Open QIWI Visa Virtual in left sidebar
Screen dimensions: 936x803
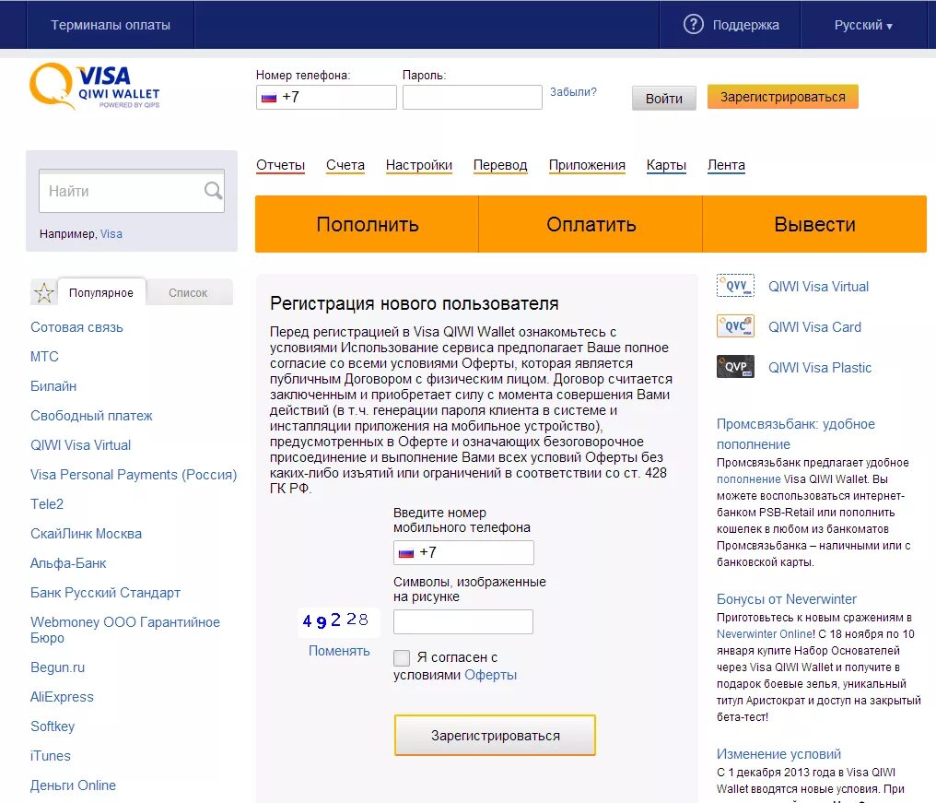pos(80,445)
